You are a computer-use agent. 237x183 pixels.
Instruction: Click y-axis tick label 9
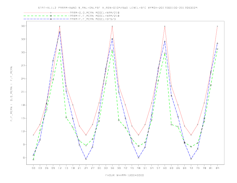(x=24, y=144)
